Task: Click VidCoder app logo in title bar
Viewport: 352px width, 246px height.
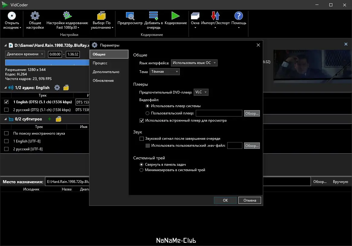Action: coord(5,5)
